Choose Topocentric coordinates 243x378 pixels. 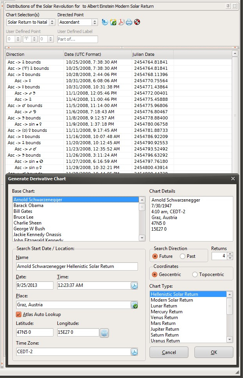click(x=208, y=274)
